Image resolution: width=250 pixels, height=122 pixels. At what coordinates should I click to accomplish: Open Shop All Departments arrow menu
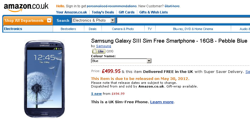point(49,20)
